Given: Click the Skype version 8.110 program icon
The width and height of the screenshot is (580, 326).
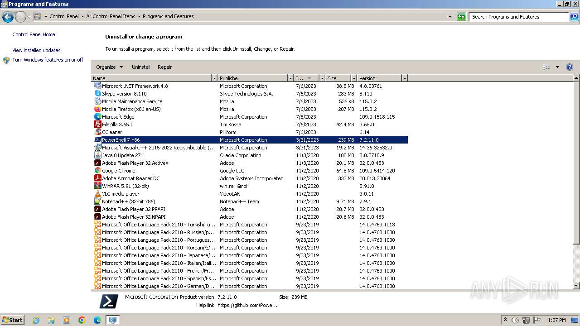Looking at the screenshot, I should pyautogui.click(x=97, y=94).
